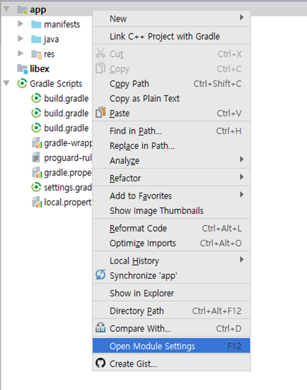Choose Open Module Settings
307x390 pixels.
click(x=172, y=346)
